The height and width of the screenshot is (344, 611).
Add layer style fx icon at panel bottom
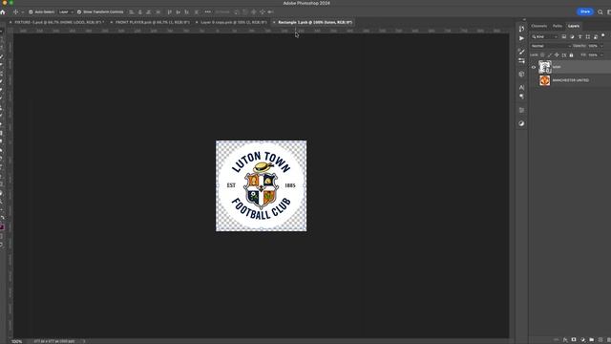click(565, 340)
